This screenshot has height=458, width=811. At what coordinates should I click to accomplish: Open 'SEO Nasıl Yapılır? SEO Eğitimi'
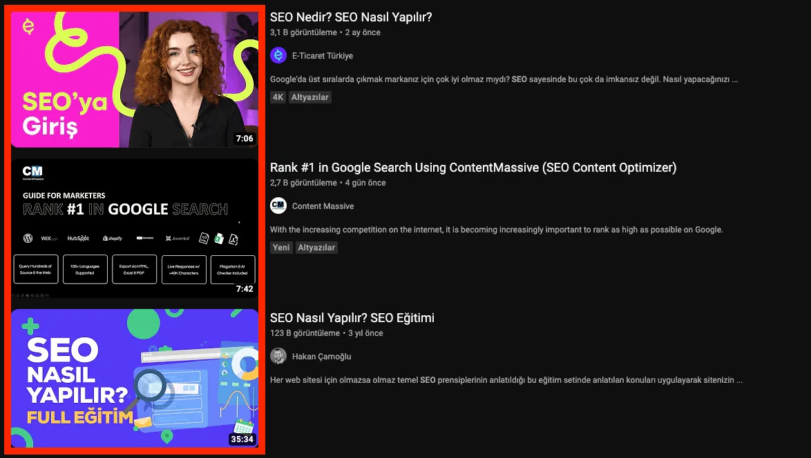pos(353,317)
